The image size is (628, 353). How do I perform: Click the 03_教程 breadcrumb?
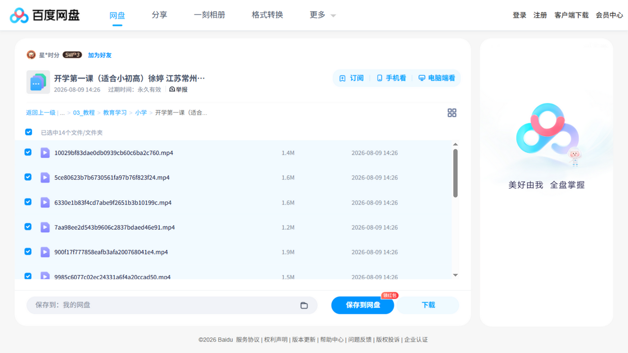coord(84,113)
